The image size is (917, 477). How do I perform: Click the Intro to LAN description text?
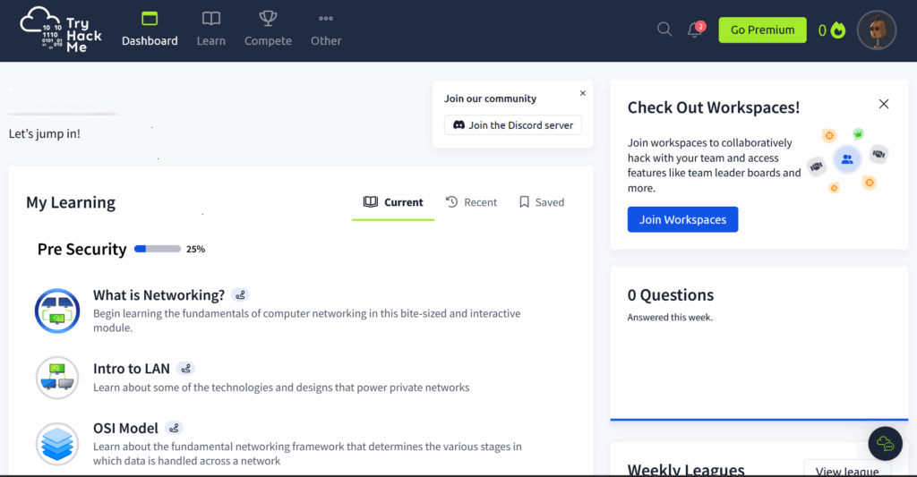[x=281, y=388]
